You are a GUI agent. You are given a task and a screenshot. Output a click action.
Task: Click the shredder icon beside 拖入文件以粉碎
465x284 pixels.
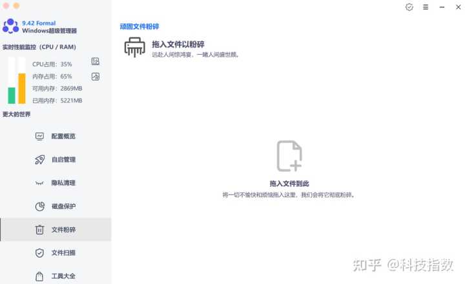point(134,48)
